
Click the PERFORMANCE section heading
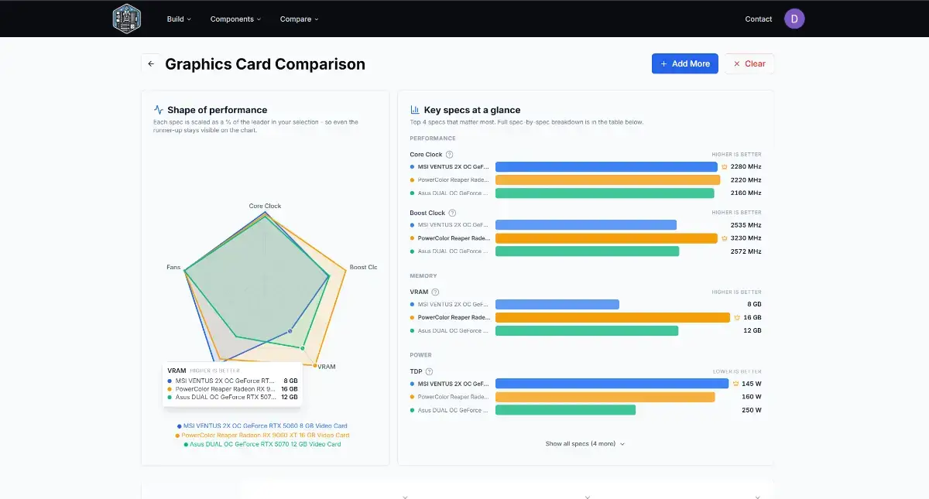click(x=433, y=138)
